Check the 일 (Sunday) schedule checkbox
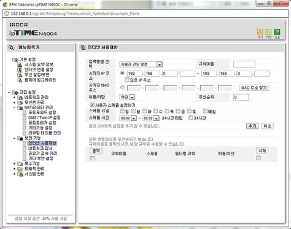 122,111
